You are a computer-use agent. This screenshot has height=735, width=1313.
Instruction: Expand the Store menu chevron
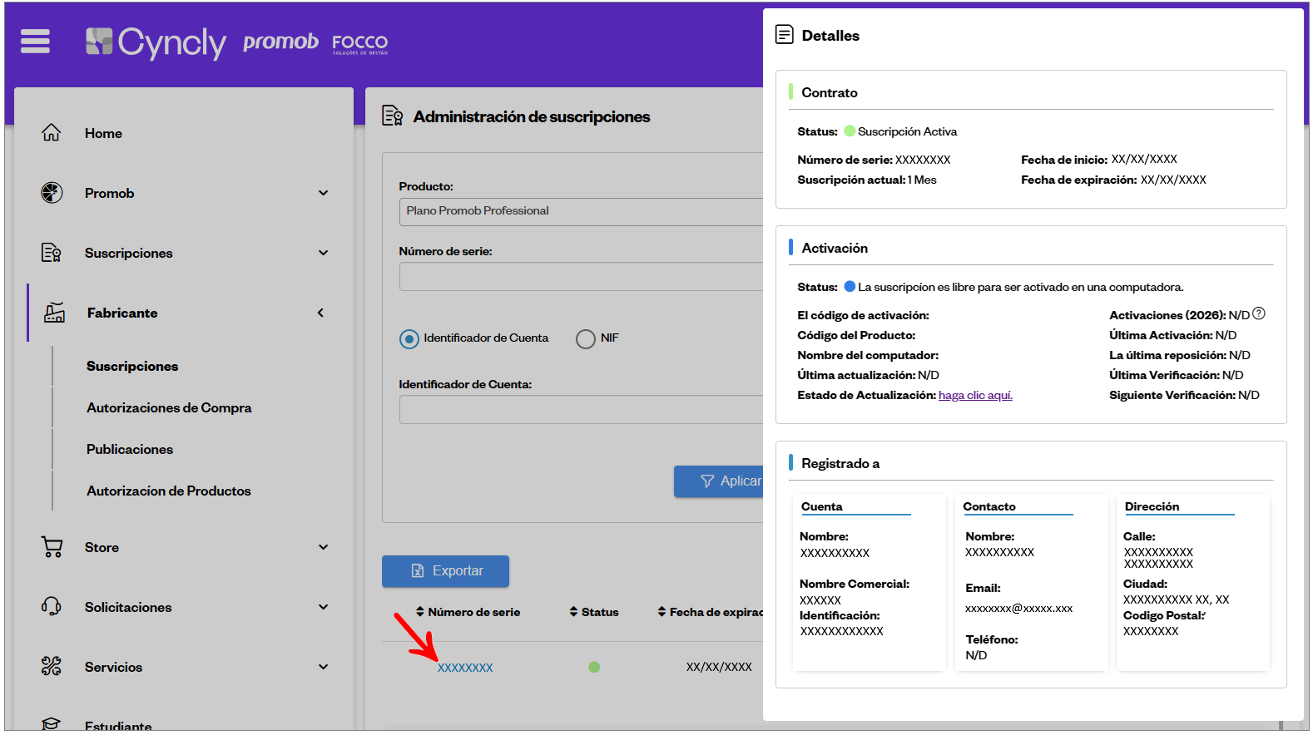point(324,547)
